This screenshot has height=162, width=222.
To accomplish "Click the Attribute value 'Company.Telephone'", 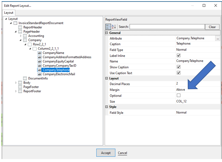I will (x=190, y=38).
